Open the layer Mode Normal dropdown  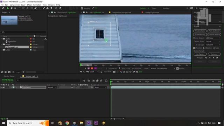pyautogui.click(x=51, y=87)
